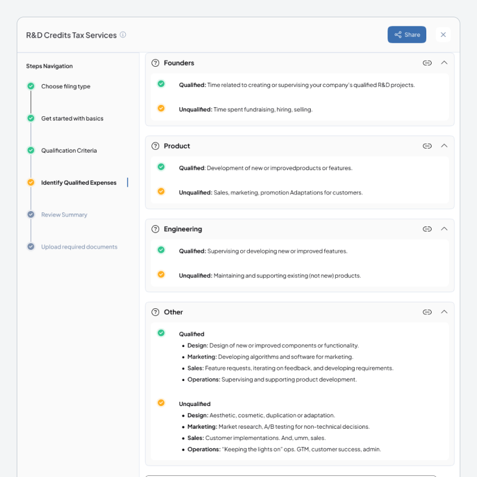Click 'Development of new or improvedproducts or features.'
Screen dimensions: 477x477
(x=280, y=168)
